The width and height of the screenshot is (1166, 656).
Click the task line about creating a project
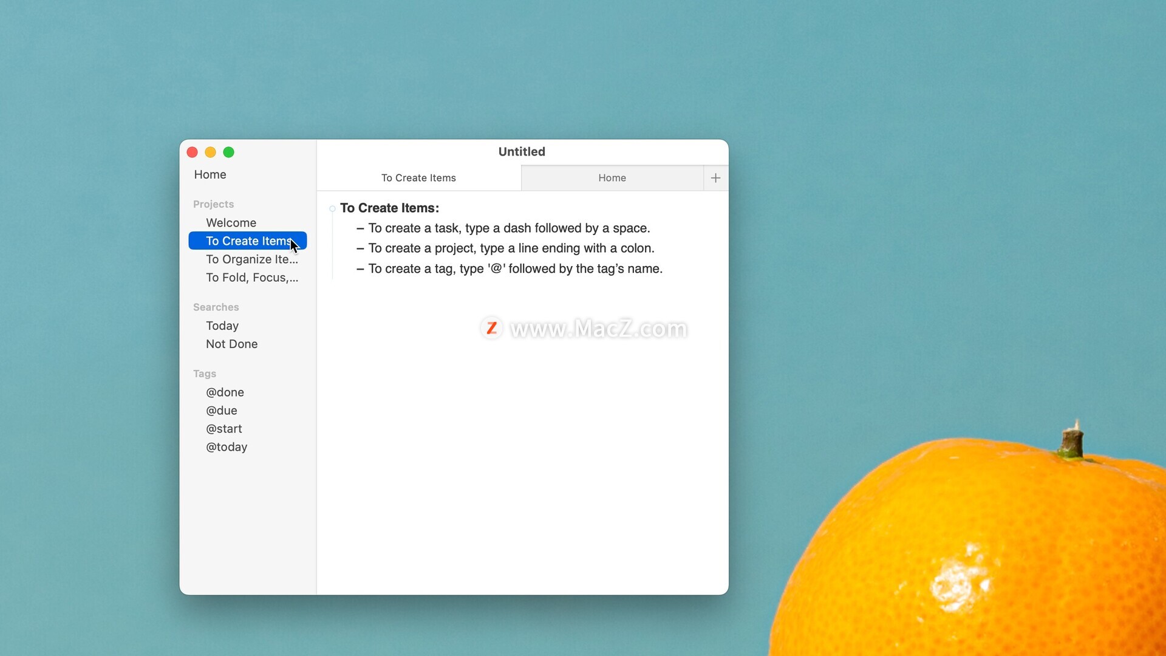tap(511, 248)
